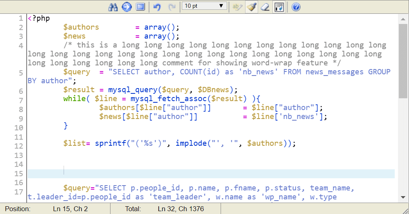This screenshot has height=214, width=409.
Task: Click the resize grip in the corner
Action: (x=405, y=211)
